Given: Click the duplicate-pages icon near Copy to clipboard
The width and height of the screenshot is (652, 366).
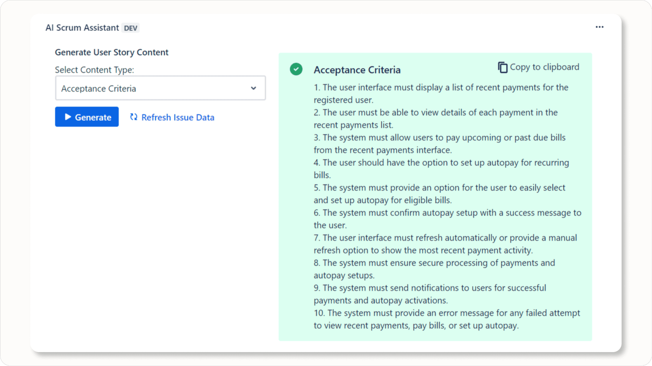Looking at the screenshot, I should click(503, 67).
